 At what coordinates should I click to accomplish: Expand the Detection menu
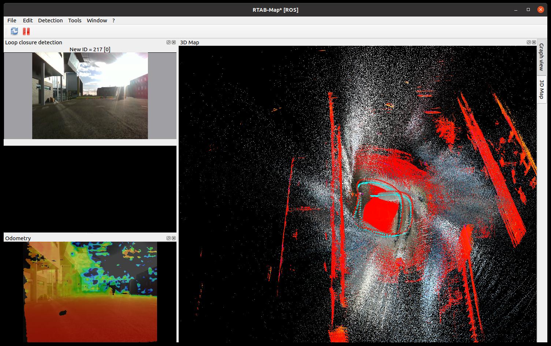tap(50, 21)
